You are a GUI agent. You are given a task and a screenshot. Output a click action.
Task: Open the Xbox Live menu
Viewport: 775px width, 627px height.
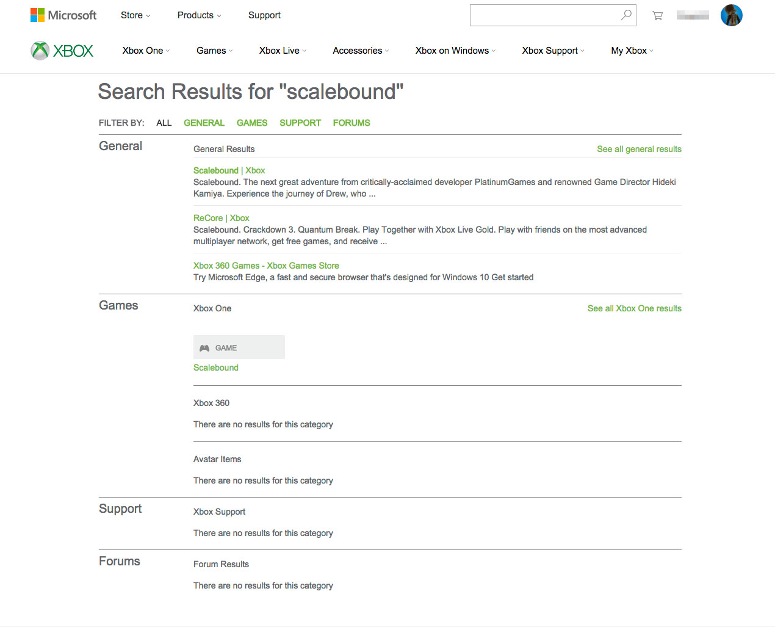point(283,51)
